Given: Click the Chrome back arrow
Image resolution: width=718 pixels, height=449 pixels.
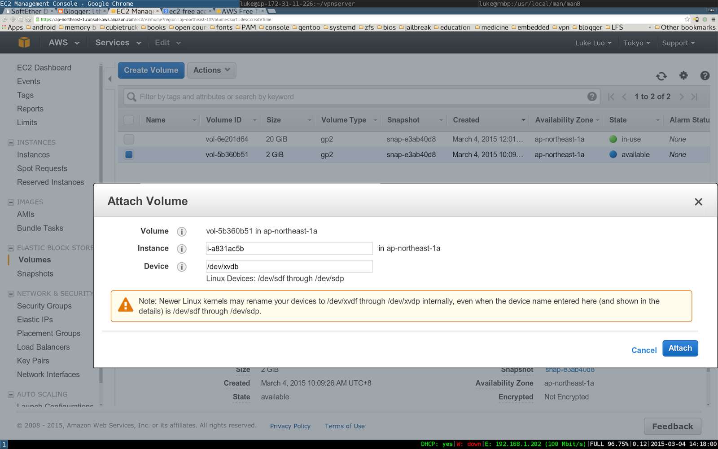Looking at the screenshot, I should 4,19.
